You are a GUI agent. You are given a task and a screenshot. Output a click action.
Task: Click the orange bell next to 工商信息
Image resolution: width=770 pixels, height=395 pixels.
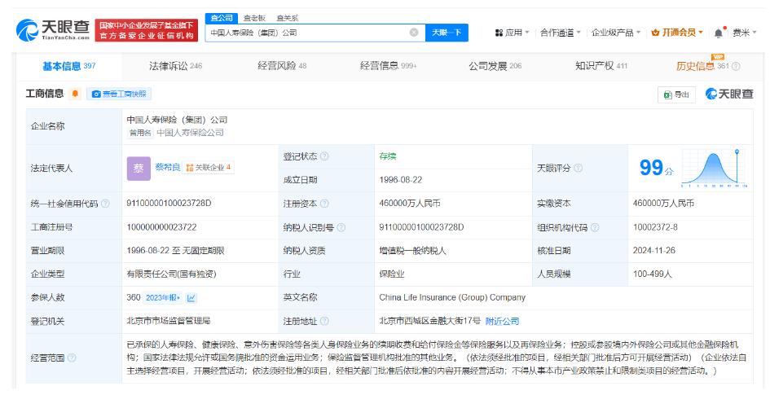coord(75,94)
